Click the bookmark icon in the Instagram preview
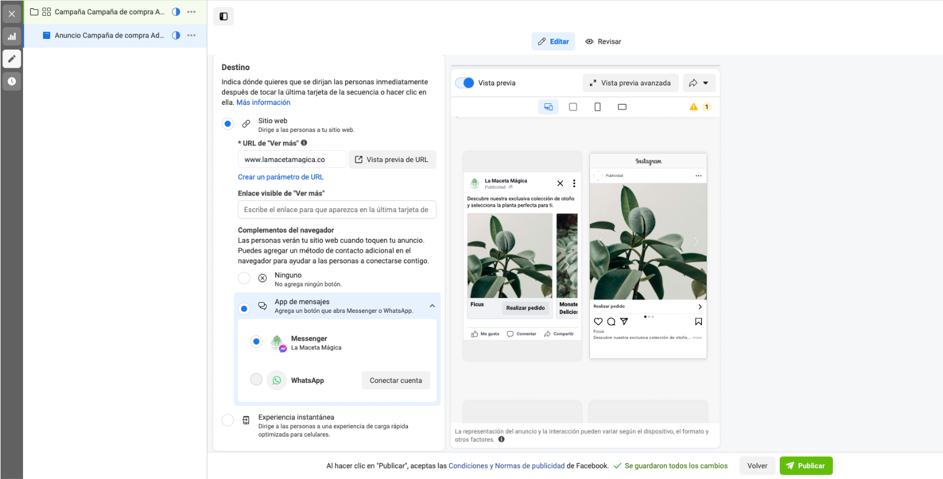The height and width of the screenshot is (479, 943). tap(698, 322)
